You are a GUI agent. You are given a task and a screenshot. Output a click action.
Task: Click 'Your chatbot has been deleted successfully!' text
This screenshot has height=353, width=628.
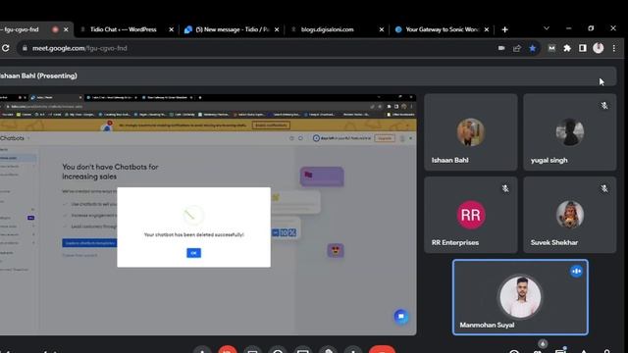point(194,234)
